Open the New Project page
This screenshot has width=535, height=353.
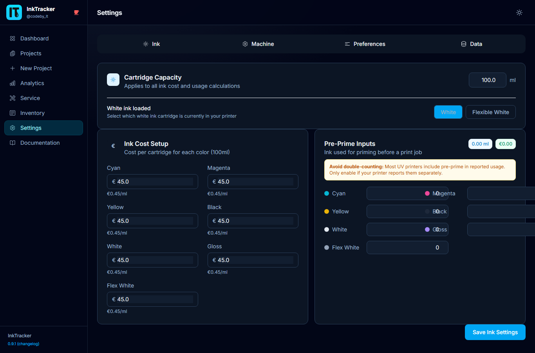(43, 68)
